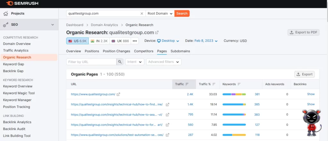The height and width of the screenshot is (141, 328).
Task: Clear the domain search field with the X
Action: [142, 13]
